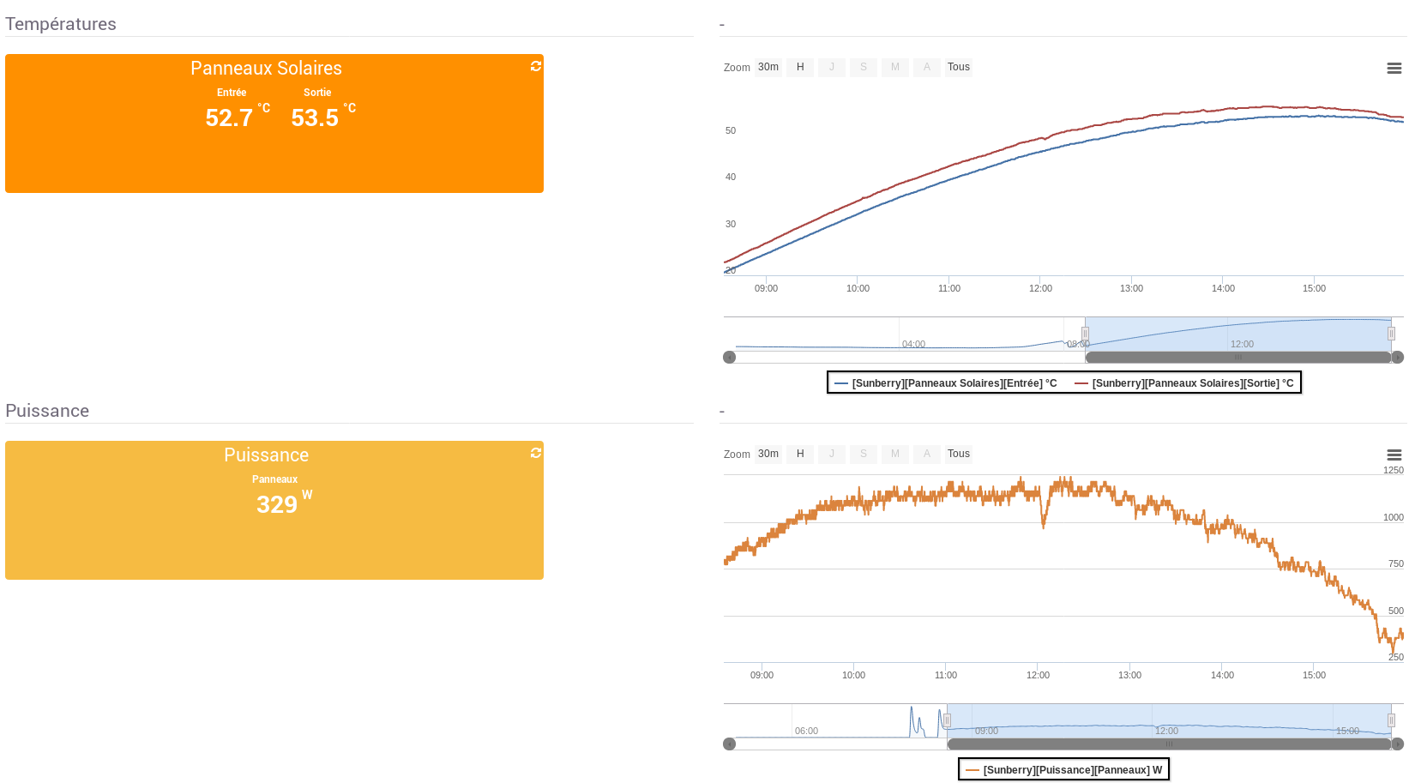The width and height of the screenshot is (1409, 783).
Task: Click the temperature navigator right scroll arrow
Action: pos(1398,358)
